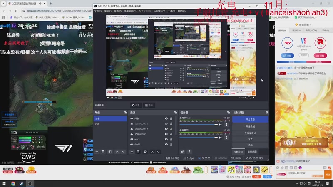This screenshot has width=333, height=187.
Task: Open mixer panel three-dot menu at bottom
Action: tap(189, 152)
